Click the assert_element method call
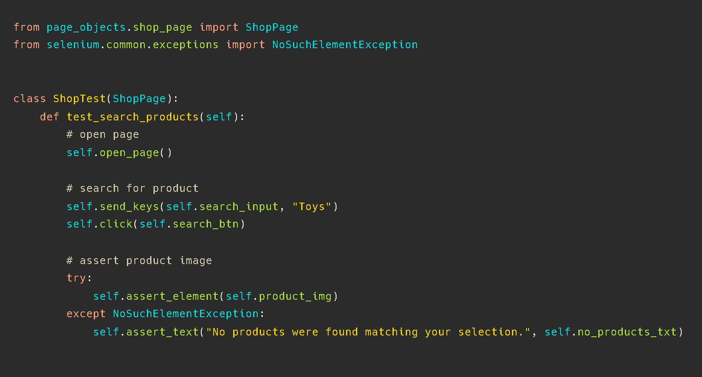This screenshot has width=702, height=377. coord(172,296)
